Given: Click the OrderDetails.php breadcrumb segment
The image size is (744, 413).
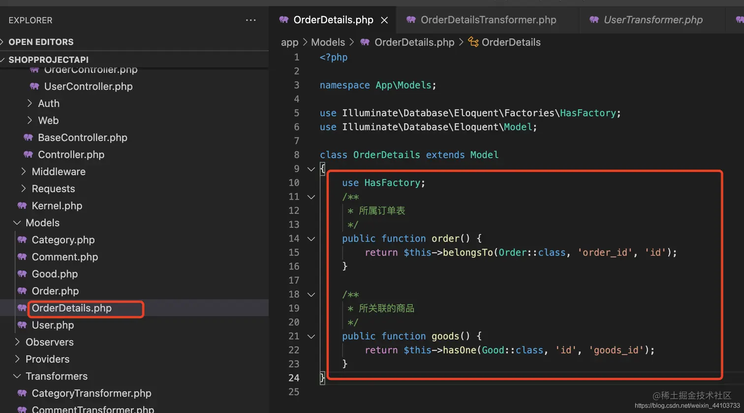Looking at the screenshot, I should pyautogui.click(x=414, y=42).
